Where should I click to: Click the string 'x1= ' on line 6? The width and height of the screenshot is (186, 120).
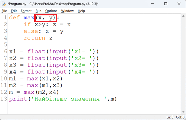[82, 52]
